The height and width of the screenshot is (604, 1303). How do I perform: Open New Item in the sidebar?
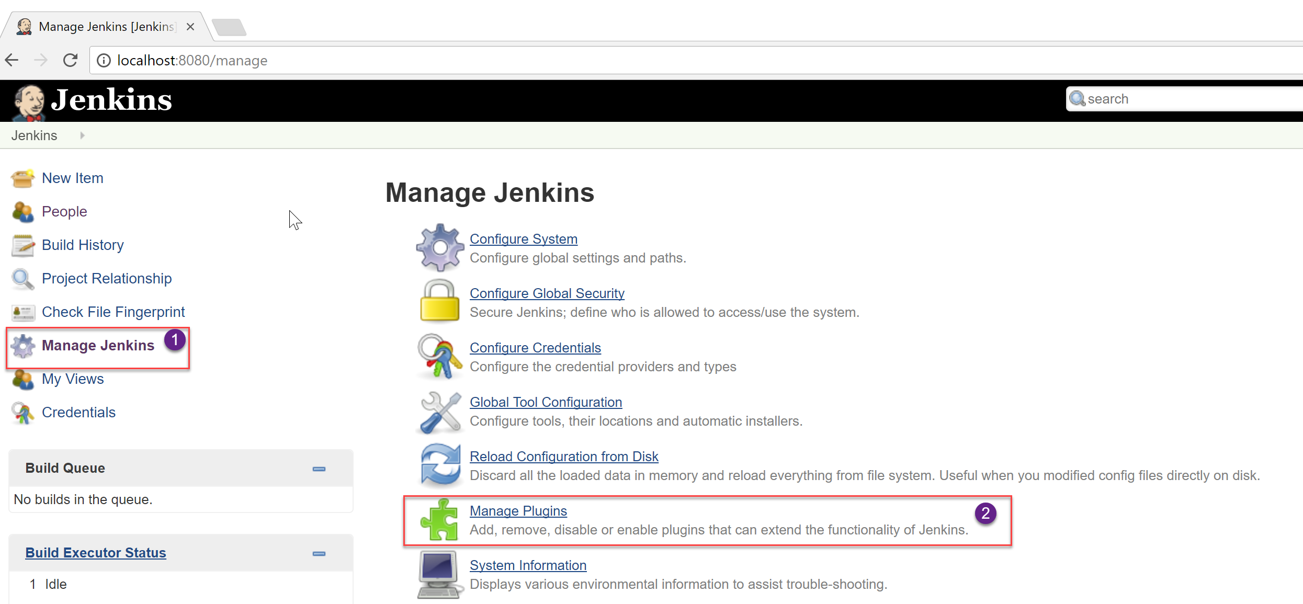(x=73, y=178)
